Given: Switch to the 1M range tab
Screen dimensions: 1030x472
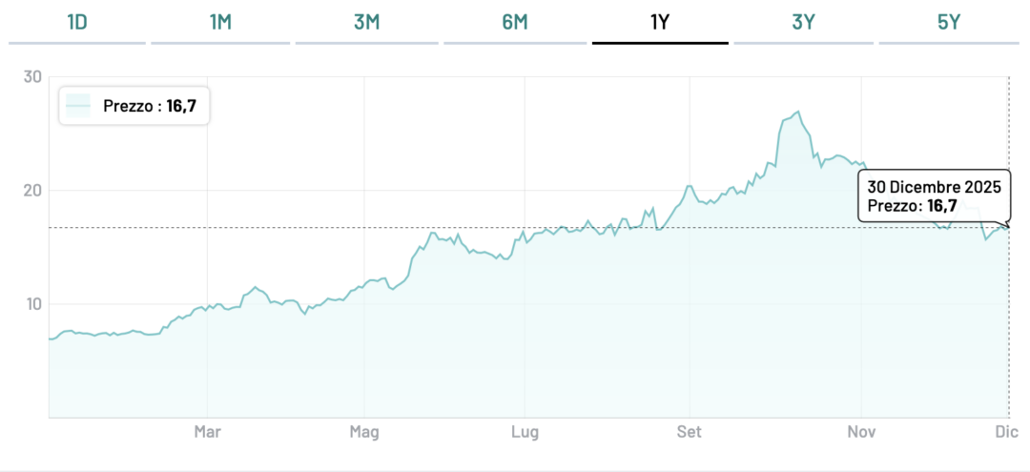Looking at the screenshot, I should tap(220, 22).
